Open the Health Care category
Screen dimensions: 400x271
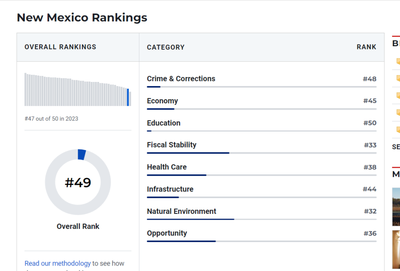(x=167, y=167)
